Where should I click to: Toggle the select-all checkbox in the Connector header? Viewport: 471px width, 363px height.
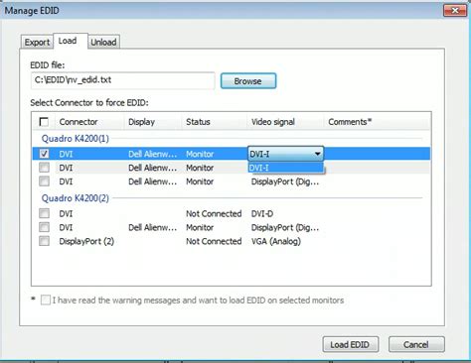[x=44, y=122]
